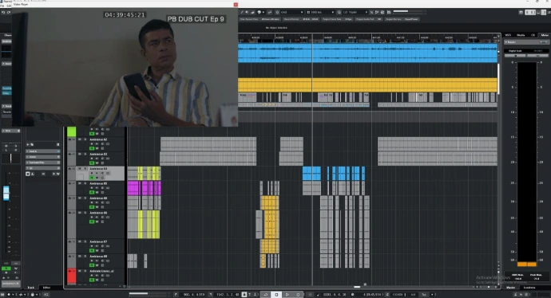Select the Ambience 04 track name
The height and width of the screenshot is (298, 551).
[98, 169]
